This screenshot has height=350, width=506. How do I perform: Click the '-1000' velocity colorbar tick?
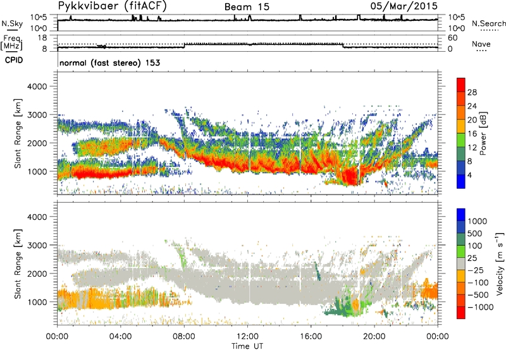(480, 307)
